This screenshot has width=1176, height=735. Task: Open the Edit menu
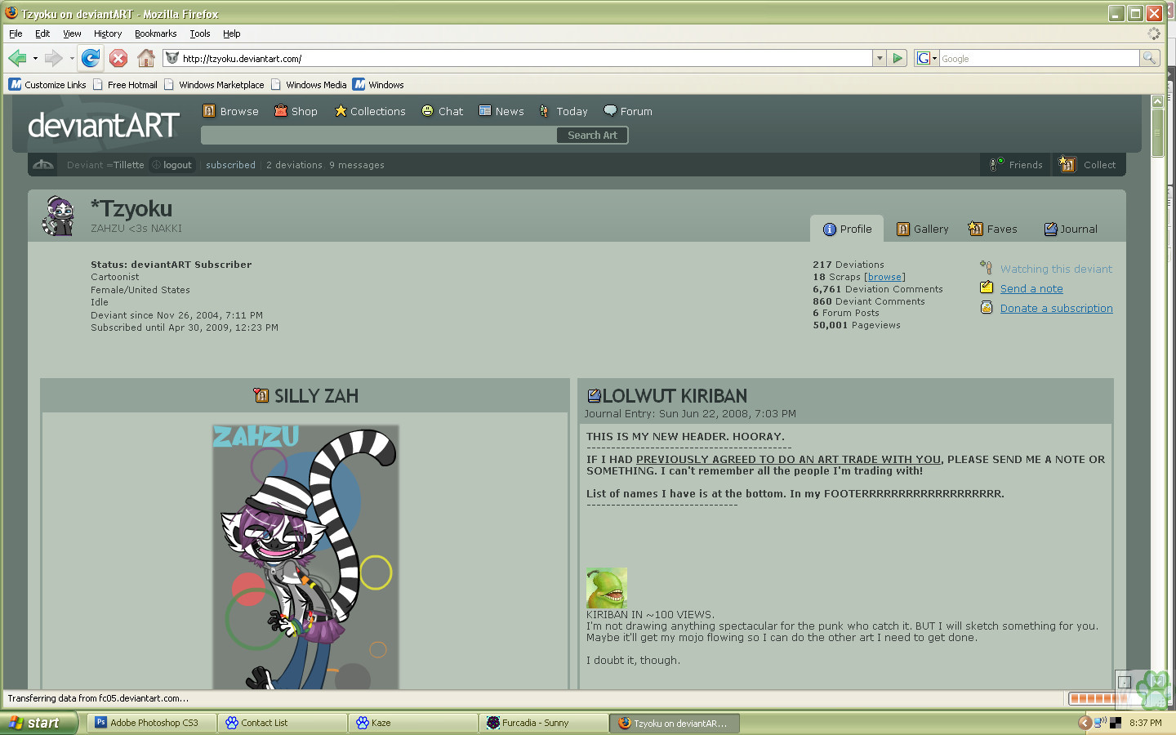42,33
